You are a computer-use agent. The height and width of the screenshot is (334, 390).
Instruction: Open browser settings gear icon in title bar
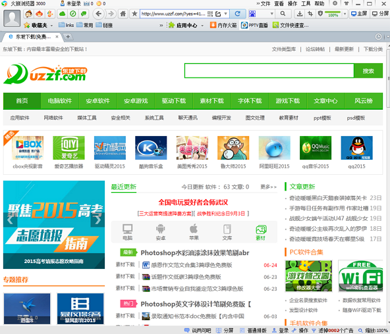coord(335,3)
